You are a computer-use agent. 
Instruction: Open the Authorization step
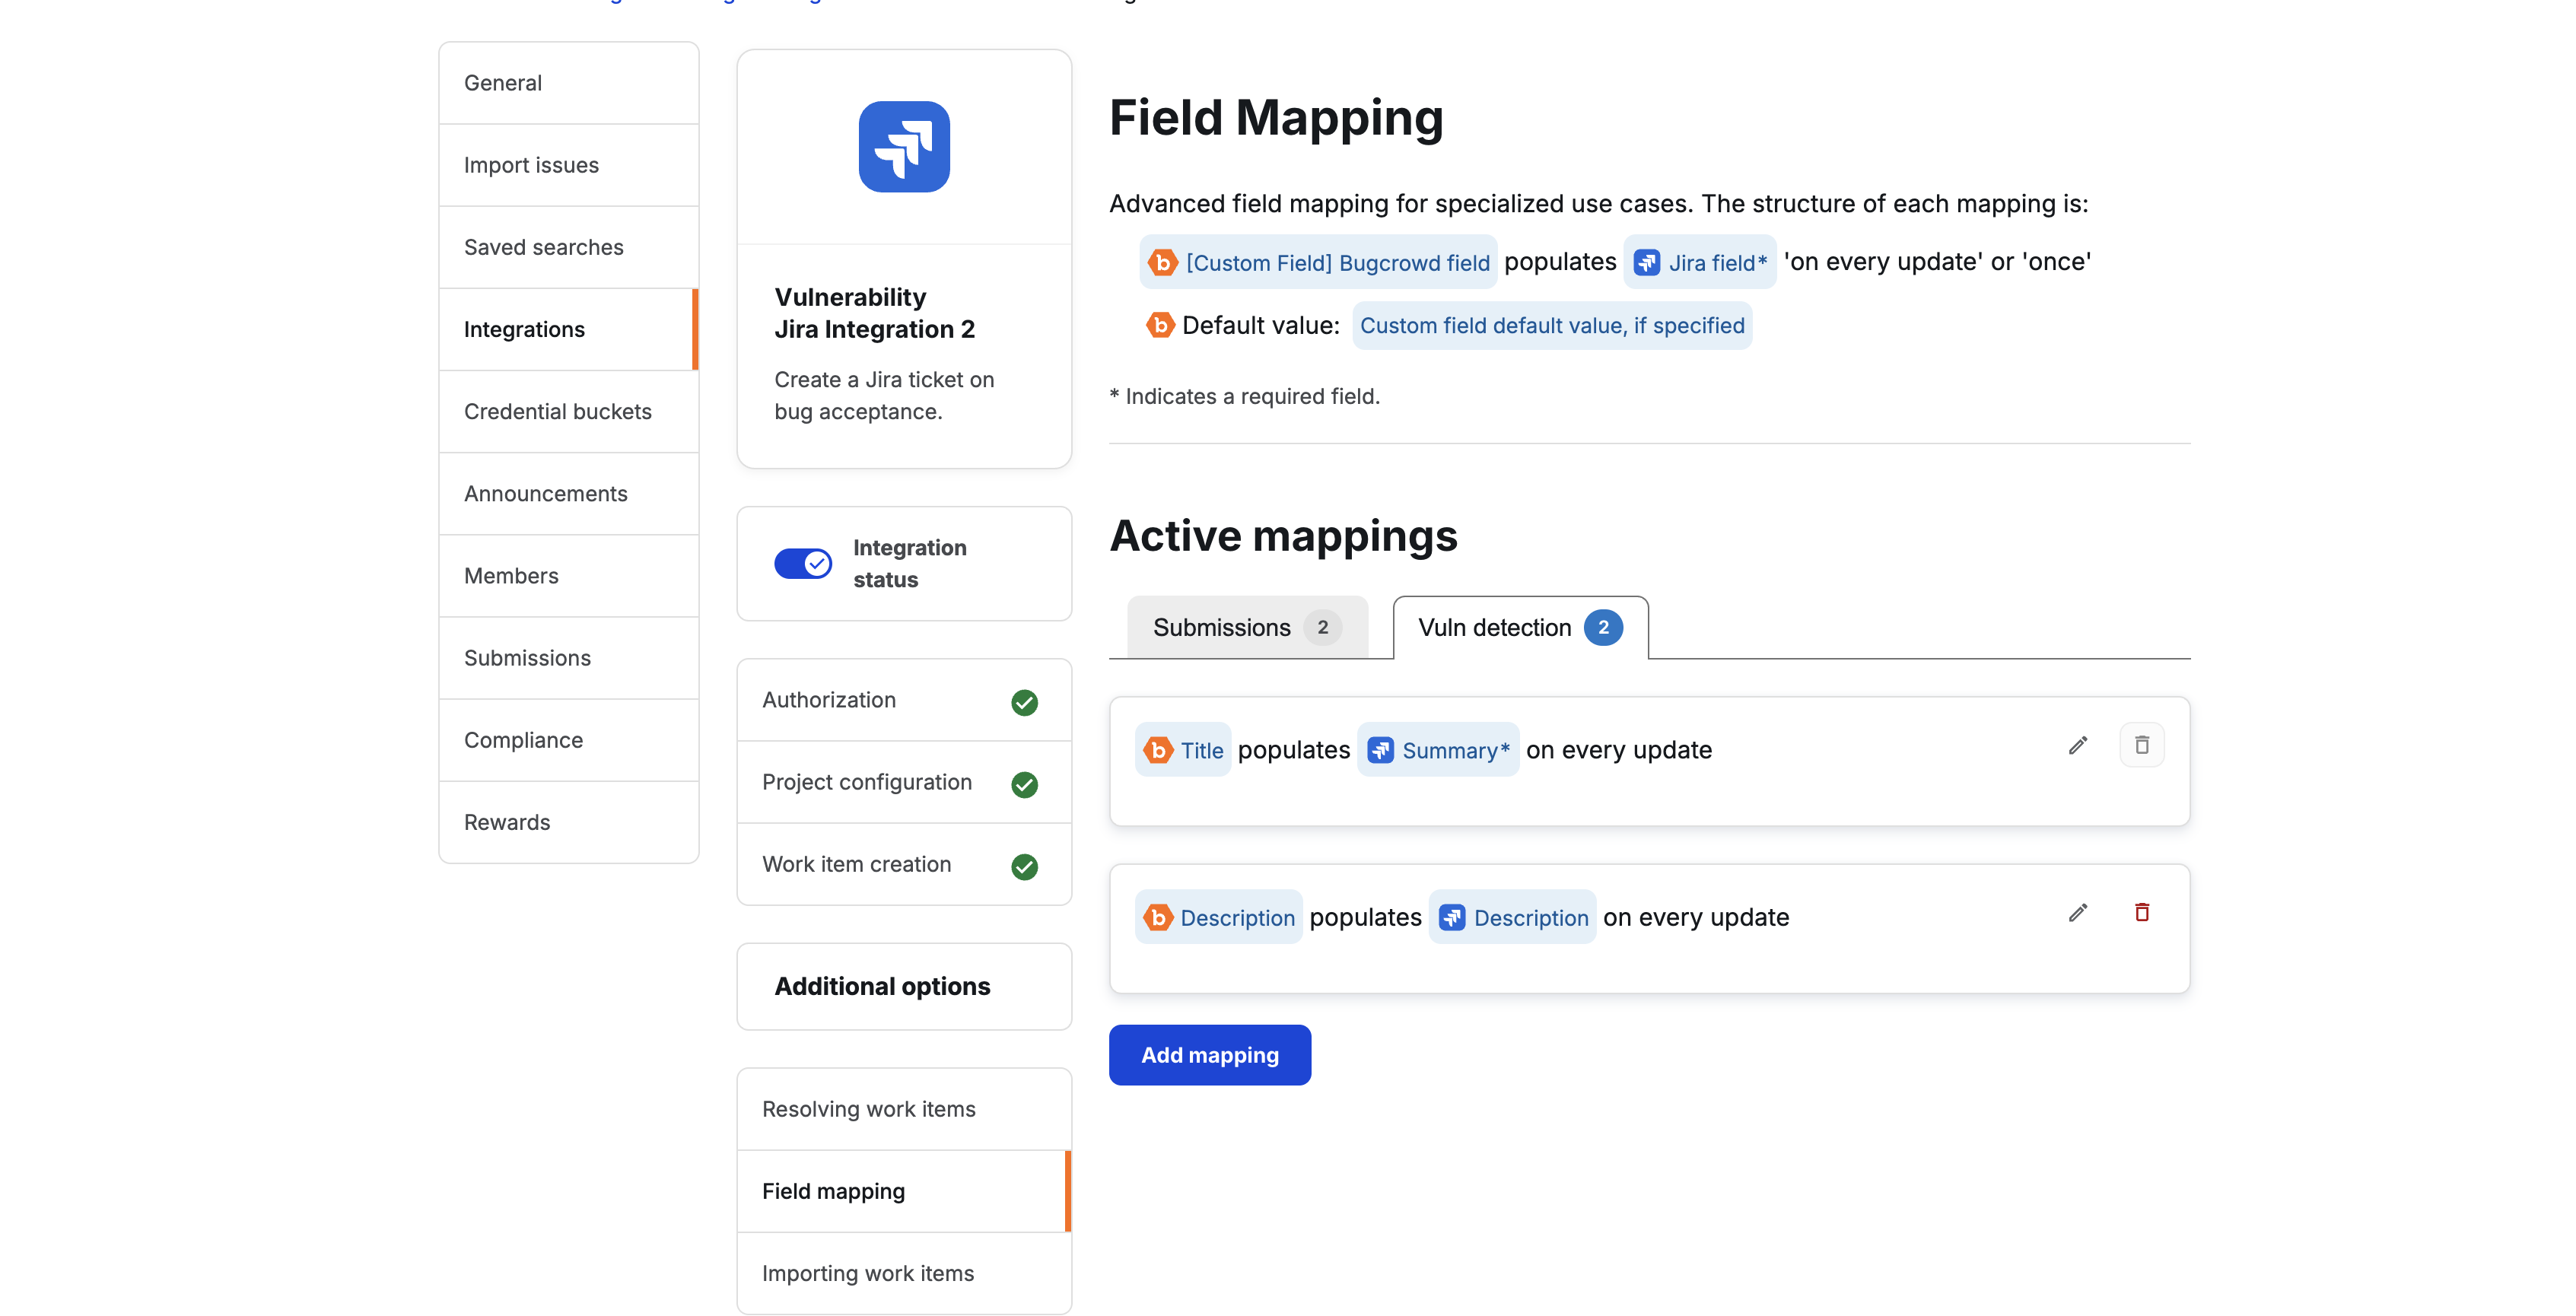point(904,700)
